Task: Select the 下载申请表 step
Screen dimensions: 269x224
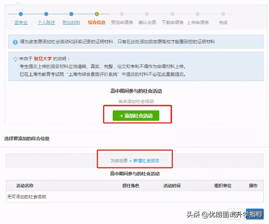Action: (x=172, y=22)
